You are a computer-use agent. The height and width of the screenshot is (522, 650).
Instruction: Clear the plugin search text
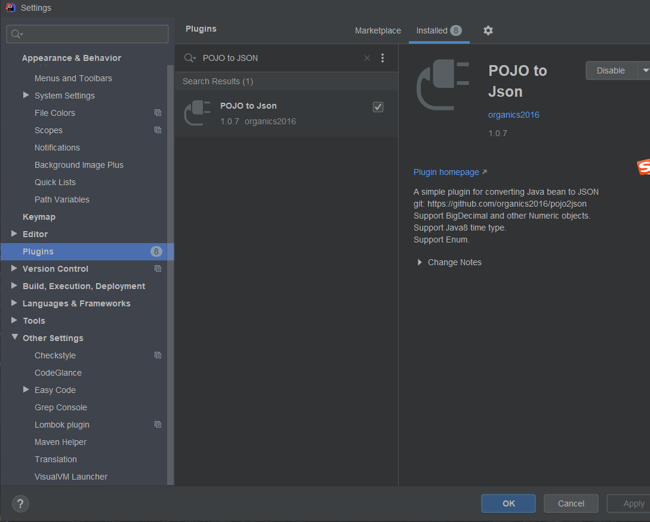pos(367,58)
